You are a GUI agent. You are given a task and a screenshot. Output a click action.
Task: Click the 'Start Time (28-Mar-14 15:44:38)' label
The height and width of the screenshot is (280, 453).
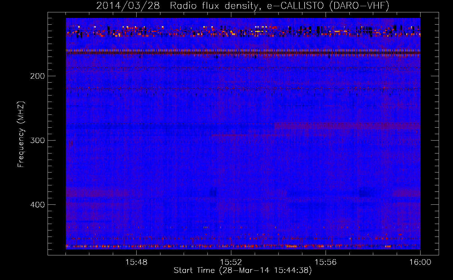[243, 270]
